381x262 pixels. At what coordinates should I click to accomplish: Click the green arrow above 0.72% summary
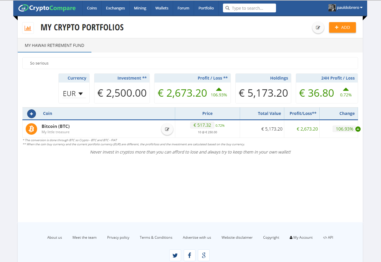346,89
